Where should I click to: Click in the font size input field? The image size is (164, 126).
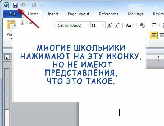pos(95,25)
